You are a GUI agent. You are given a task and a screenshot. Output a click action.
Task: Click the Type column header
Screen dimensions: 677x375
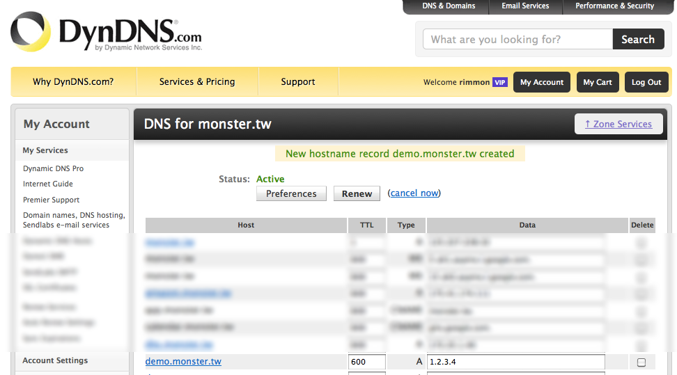pos(406,225)
